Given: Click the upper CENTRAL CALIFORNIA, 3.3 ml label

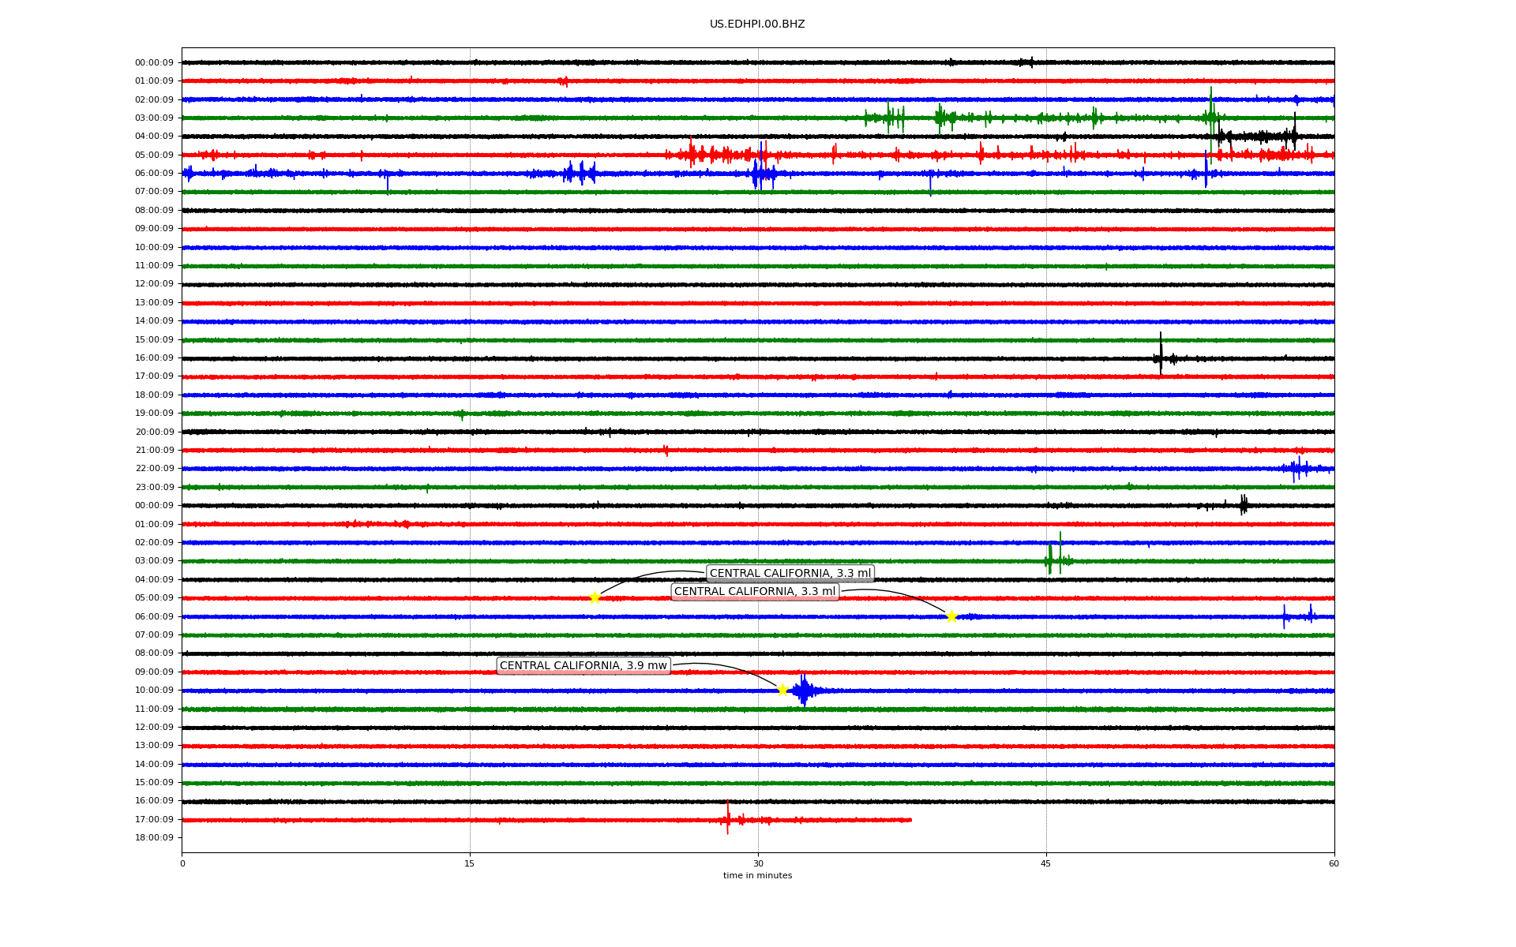Looking at the screenshot, I should 790,573.
